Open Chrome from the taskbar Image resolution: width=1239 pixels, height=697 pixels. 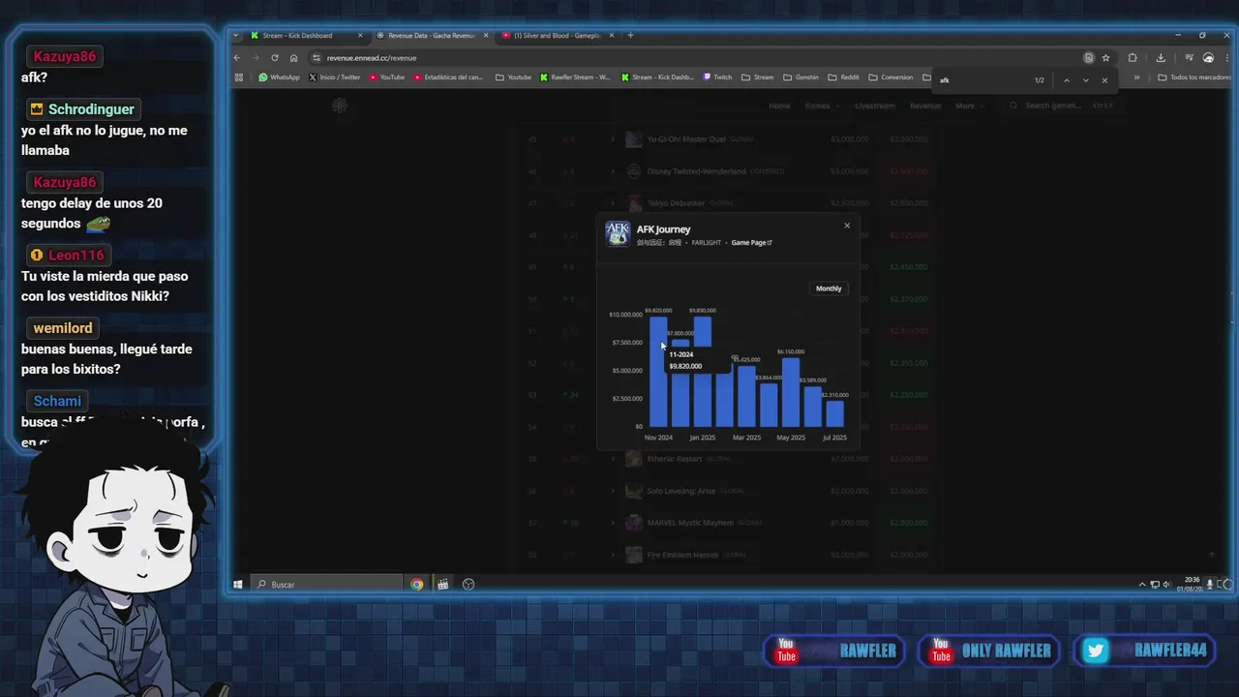(417, 585)
